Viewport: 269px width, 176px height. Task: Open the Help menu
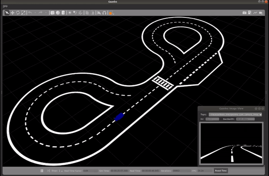pyautogui.click(x=5, y=6)
